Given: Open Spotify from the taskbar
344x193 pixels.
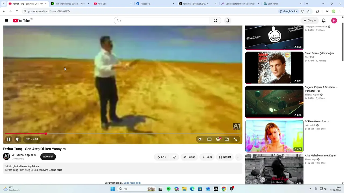Looking at the screenshot, I should 169,189.
